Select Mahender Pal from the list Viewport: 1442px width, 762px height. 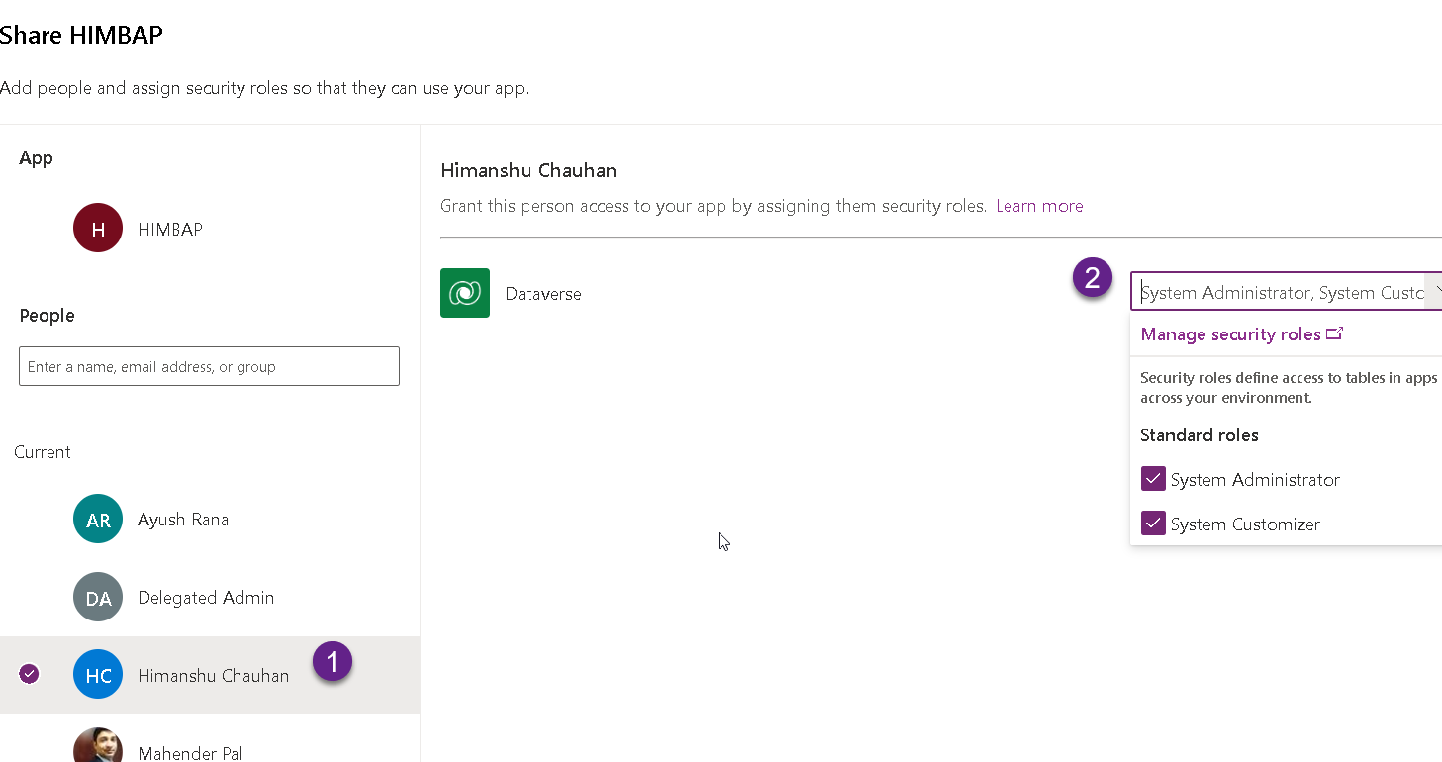coord(190,752)
